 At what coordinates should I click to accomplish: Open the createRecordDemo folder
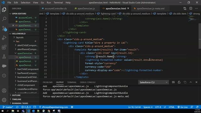pyautogui.click(x=27, y=89)
